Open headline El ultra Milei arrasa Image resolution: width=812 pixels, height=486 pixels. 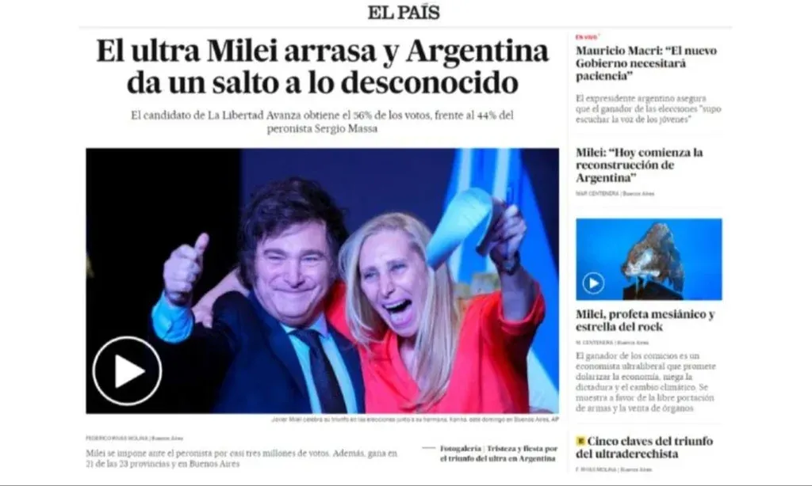(x=322, y=66)
